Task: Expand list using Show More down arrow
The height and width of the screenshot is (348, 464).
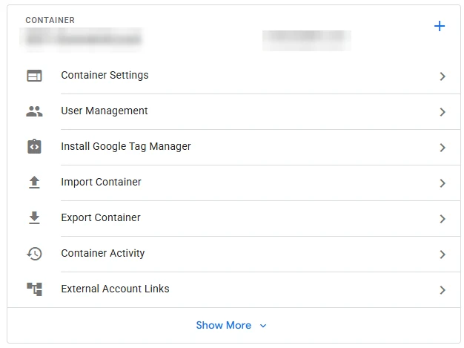Action: pyautogui.click(x=263, y=326)
